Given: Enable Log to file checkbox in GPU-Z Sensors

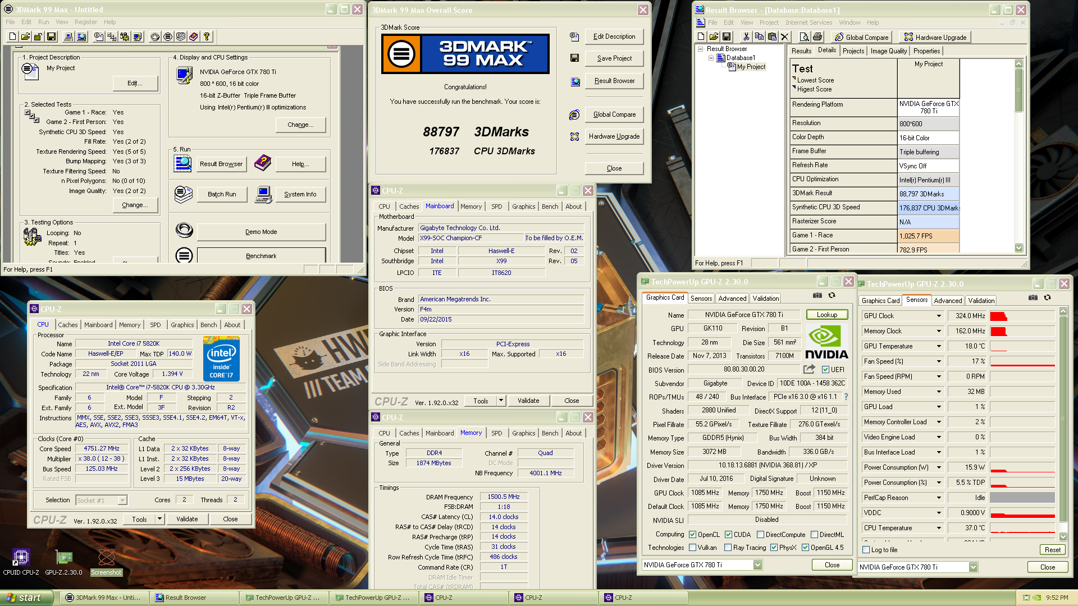Looking at the screenshot, I should click(866, 550).
